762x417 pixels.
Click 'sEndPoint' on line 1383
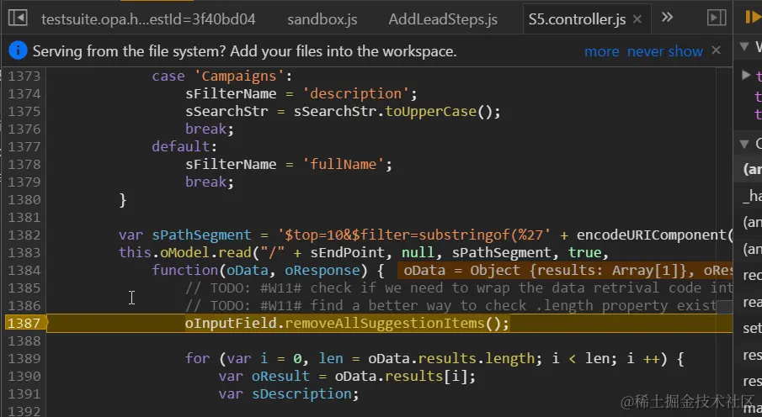pos(347,253)
